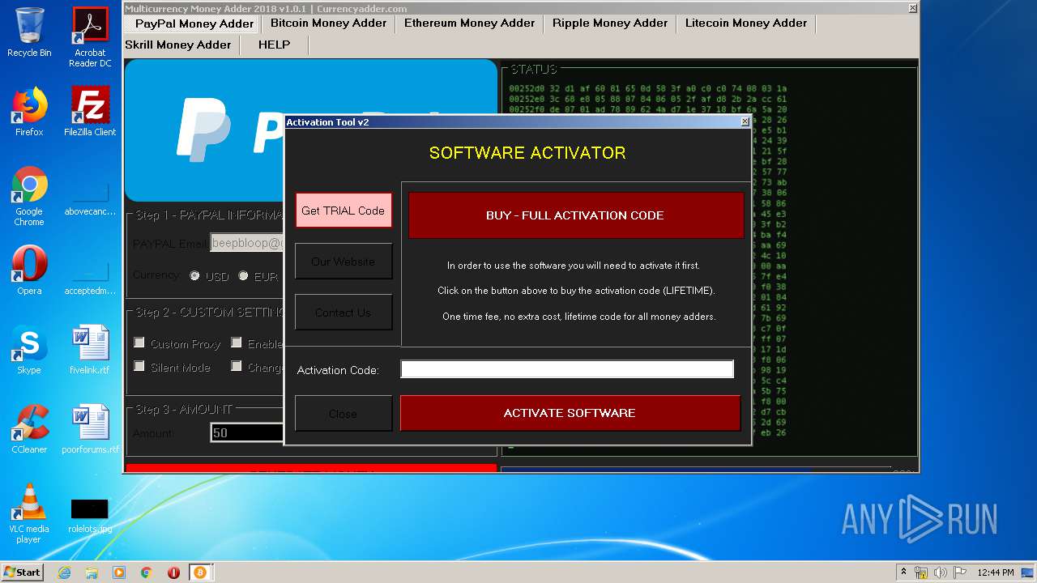
Task: Open Action Center flag in tray
Action: click(961, 572)
